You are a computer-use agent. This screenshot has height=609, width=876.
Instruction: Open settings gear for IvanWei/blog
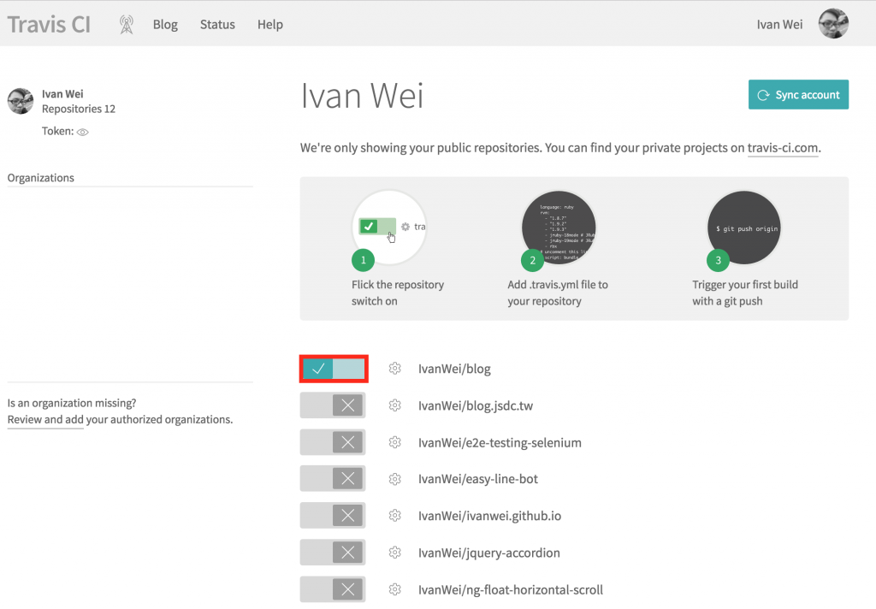point(395,368)
